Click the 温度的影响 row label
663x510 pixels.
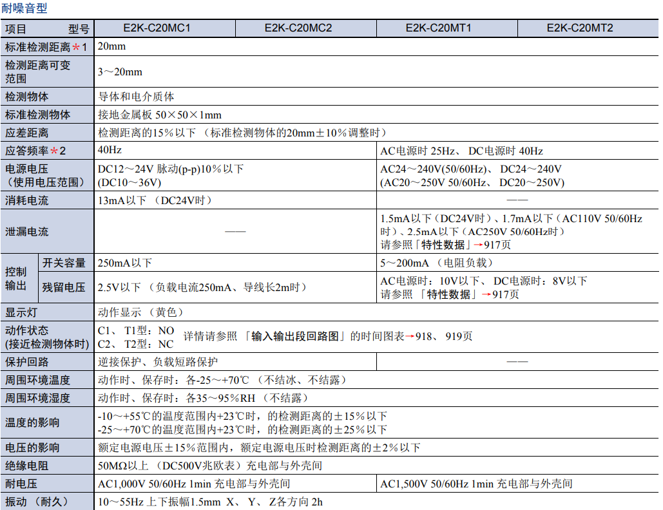[32, 422]
